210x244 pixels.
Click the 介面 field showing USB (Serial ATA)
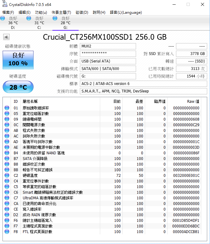[x=108, y=61]
